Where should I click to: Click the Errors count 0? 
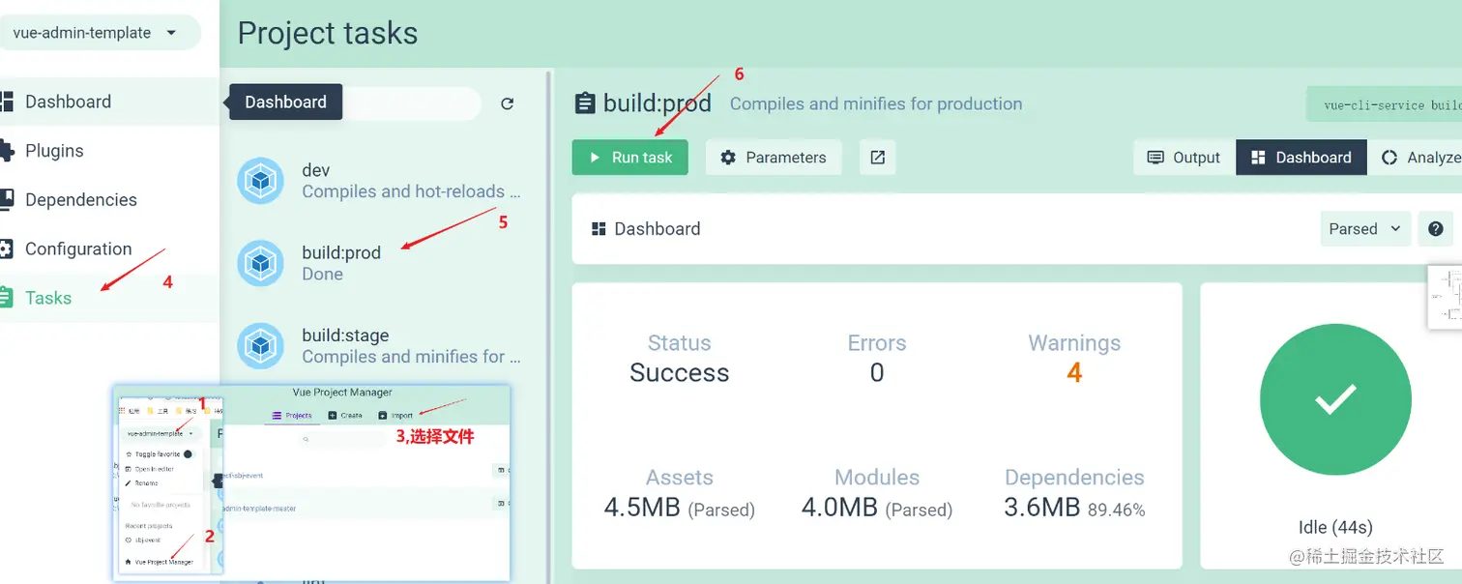877,373
